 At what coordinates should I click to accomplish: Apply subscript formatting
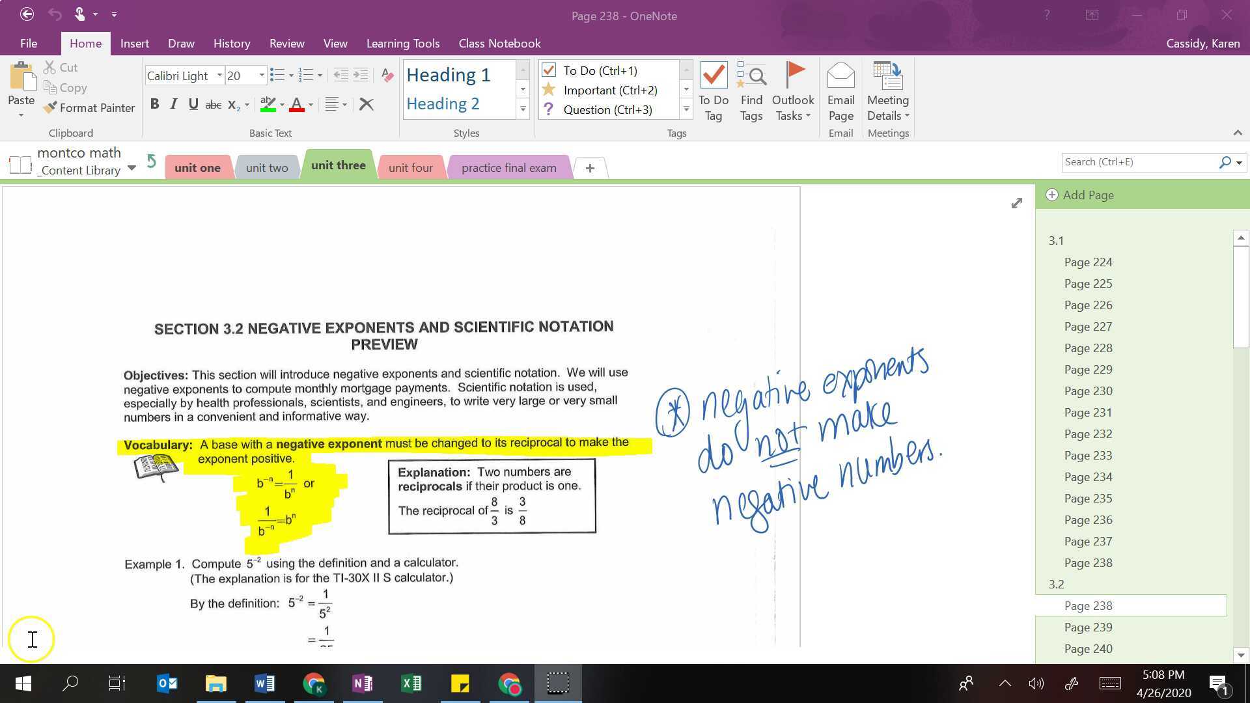click(x=232, y=104)
